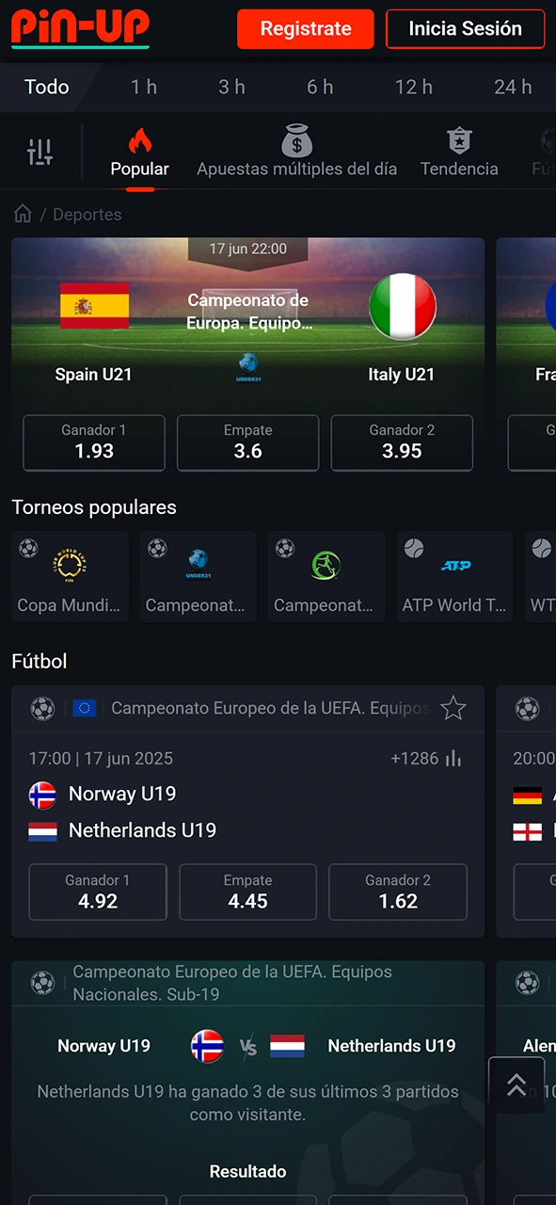Click the Registrate button
Screen dimensions: 556x1205
tap(306, 29)
